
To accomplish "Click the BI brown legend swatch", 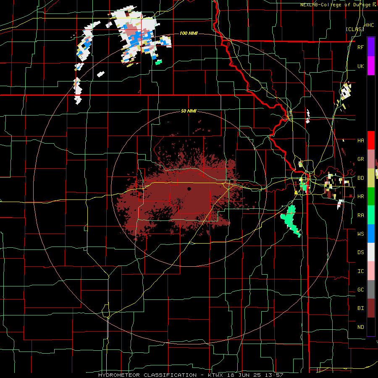I will [x=371, y=308].
